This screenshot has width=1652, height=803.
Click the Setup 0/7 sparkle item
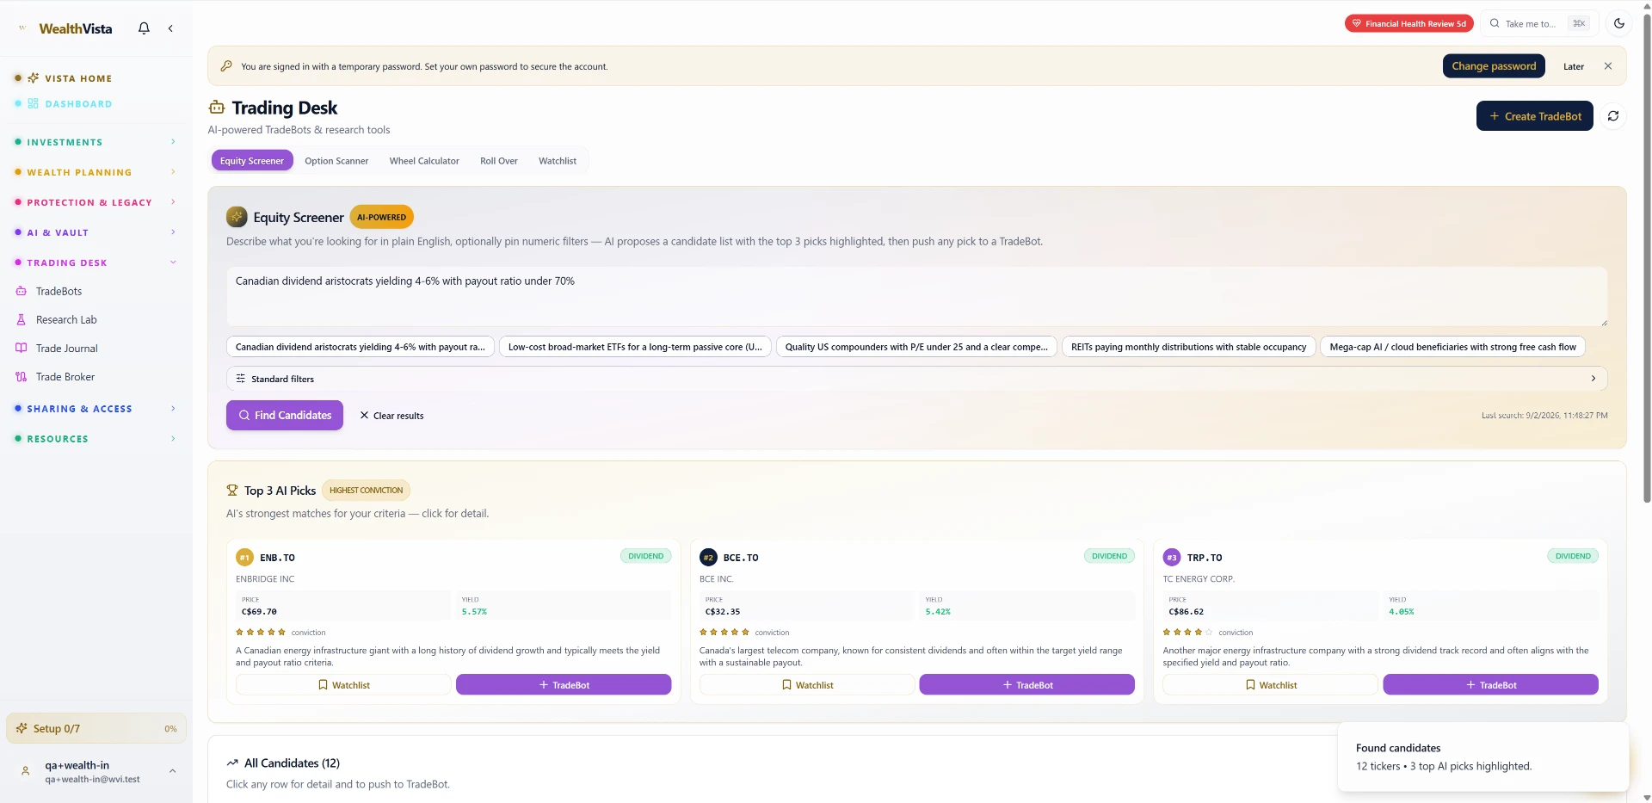coord(96,728)
